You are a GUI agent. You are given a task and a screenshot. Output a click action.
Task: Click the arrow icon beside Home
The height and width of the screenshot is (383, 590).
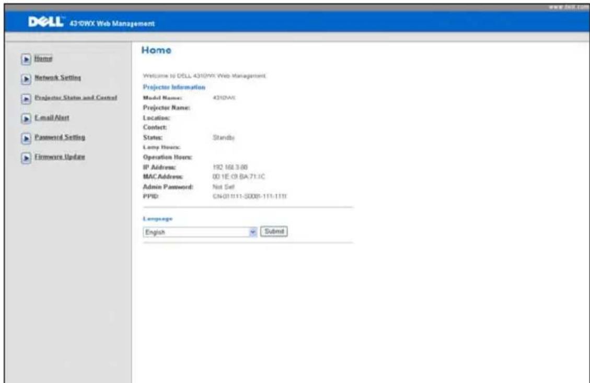26,59
